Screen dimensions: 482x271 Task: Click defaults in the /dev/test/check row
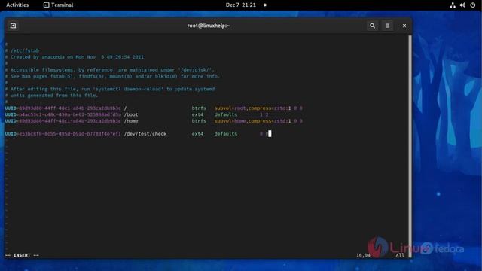pyautogui.click(x=226, y=134)
